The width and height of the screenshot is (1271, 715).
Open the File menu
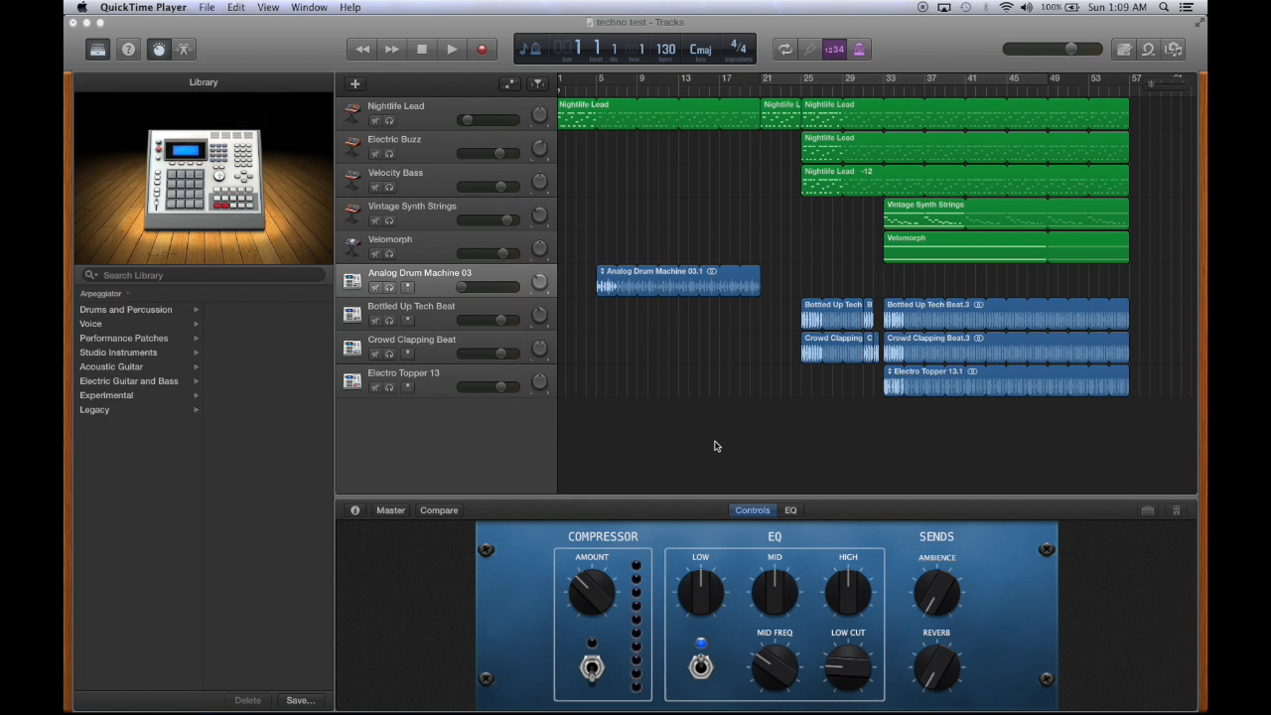click(x=207, y=7)
